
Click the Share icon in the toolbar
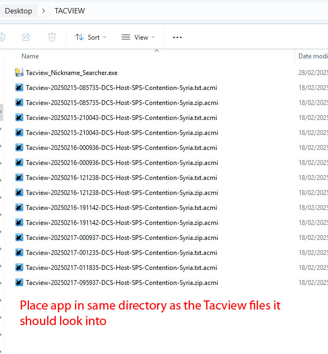26,37
